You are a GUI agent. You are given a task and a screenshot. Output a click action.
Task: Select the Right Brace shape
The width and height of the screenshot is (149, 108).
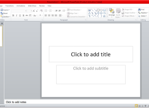[101, 16]
